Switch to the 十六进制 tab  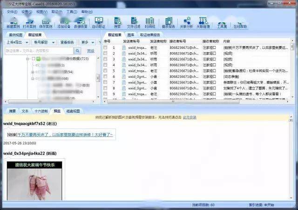[x=41, y=111]
